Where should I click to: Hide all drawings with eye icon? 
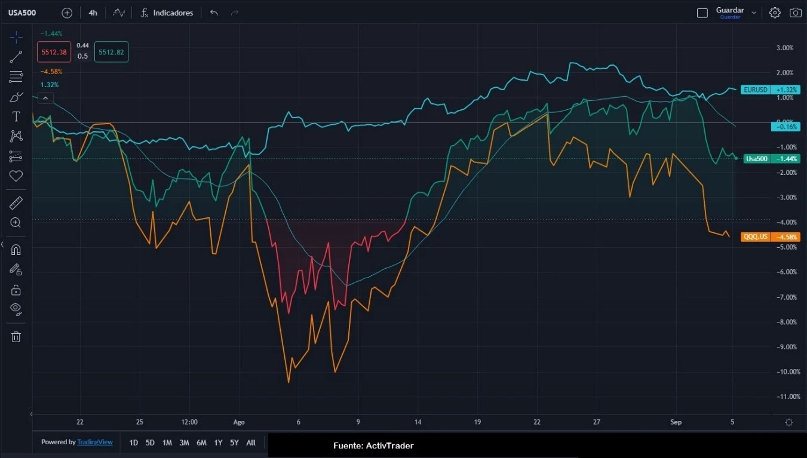click(16, 309)
